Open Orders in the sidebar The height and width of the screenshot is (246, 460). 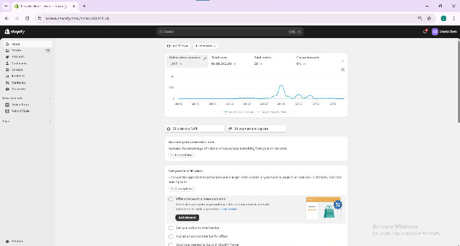click(x=28, y=51)
